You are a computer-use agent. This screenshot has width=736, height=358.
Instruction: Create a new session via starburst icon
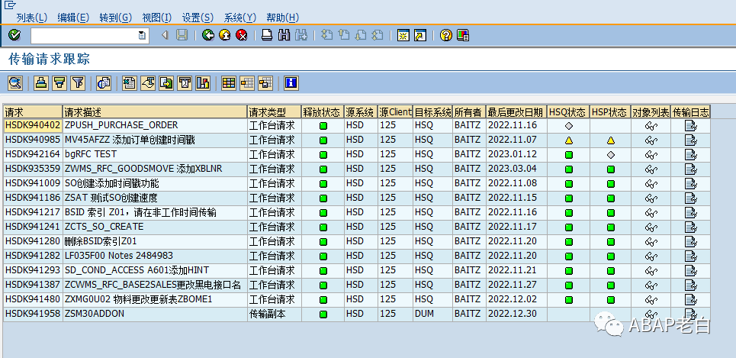[x=403, y=35]
